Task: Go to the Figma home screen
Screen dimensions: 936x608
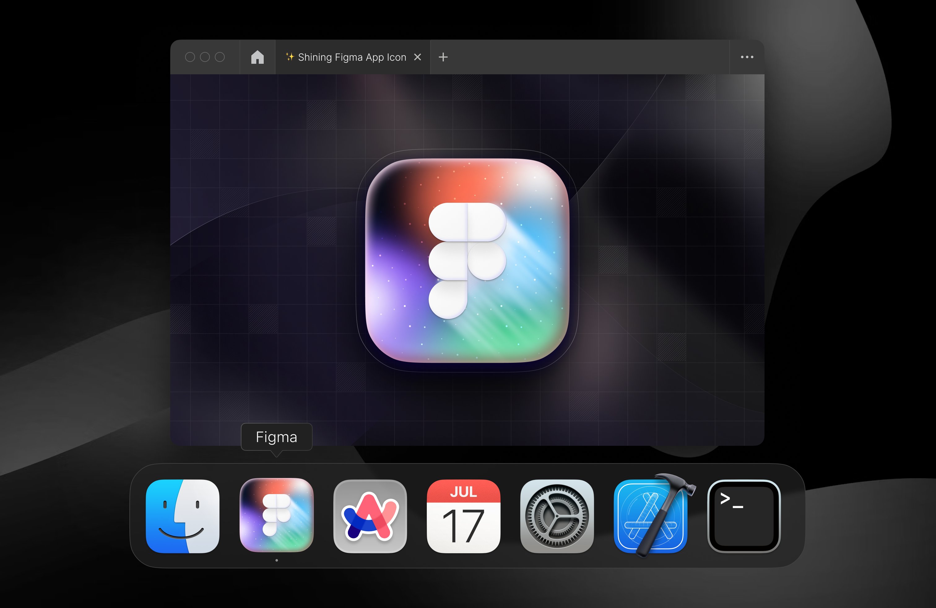Action: point(257,57)
